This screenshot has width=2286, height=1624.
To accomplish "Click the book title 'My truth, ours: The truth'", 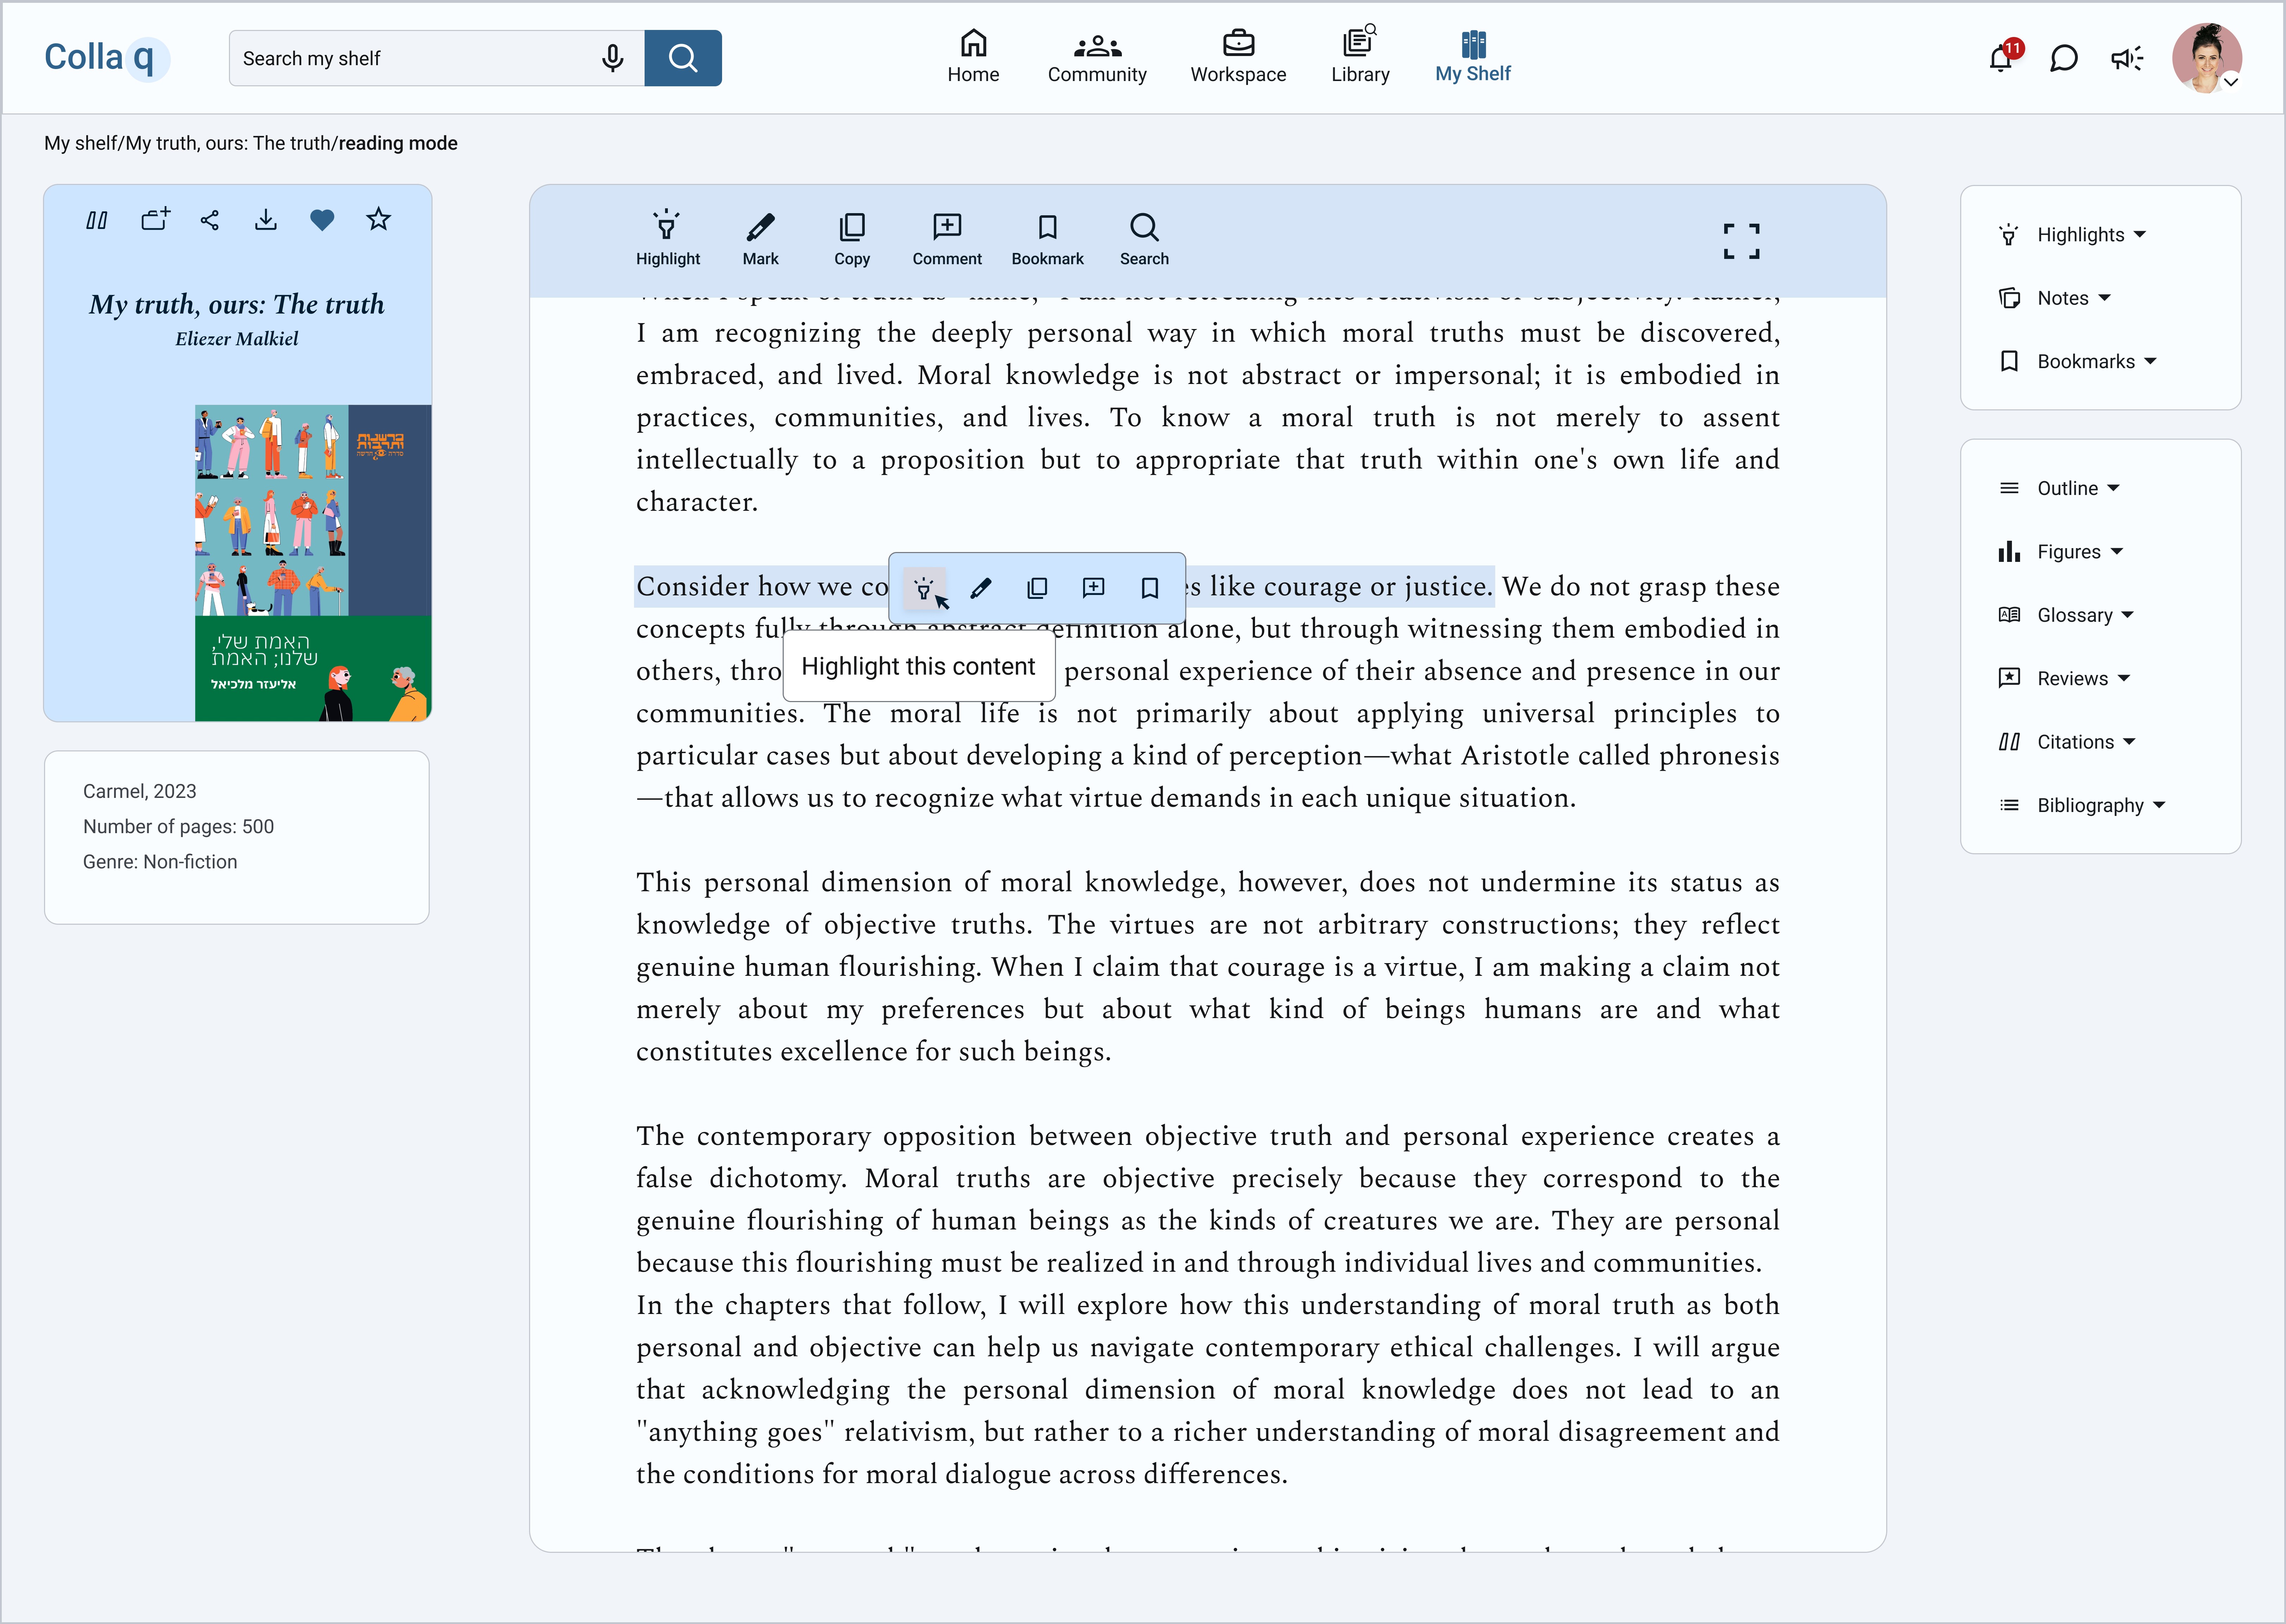I will [237, 304].
